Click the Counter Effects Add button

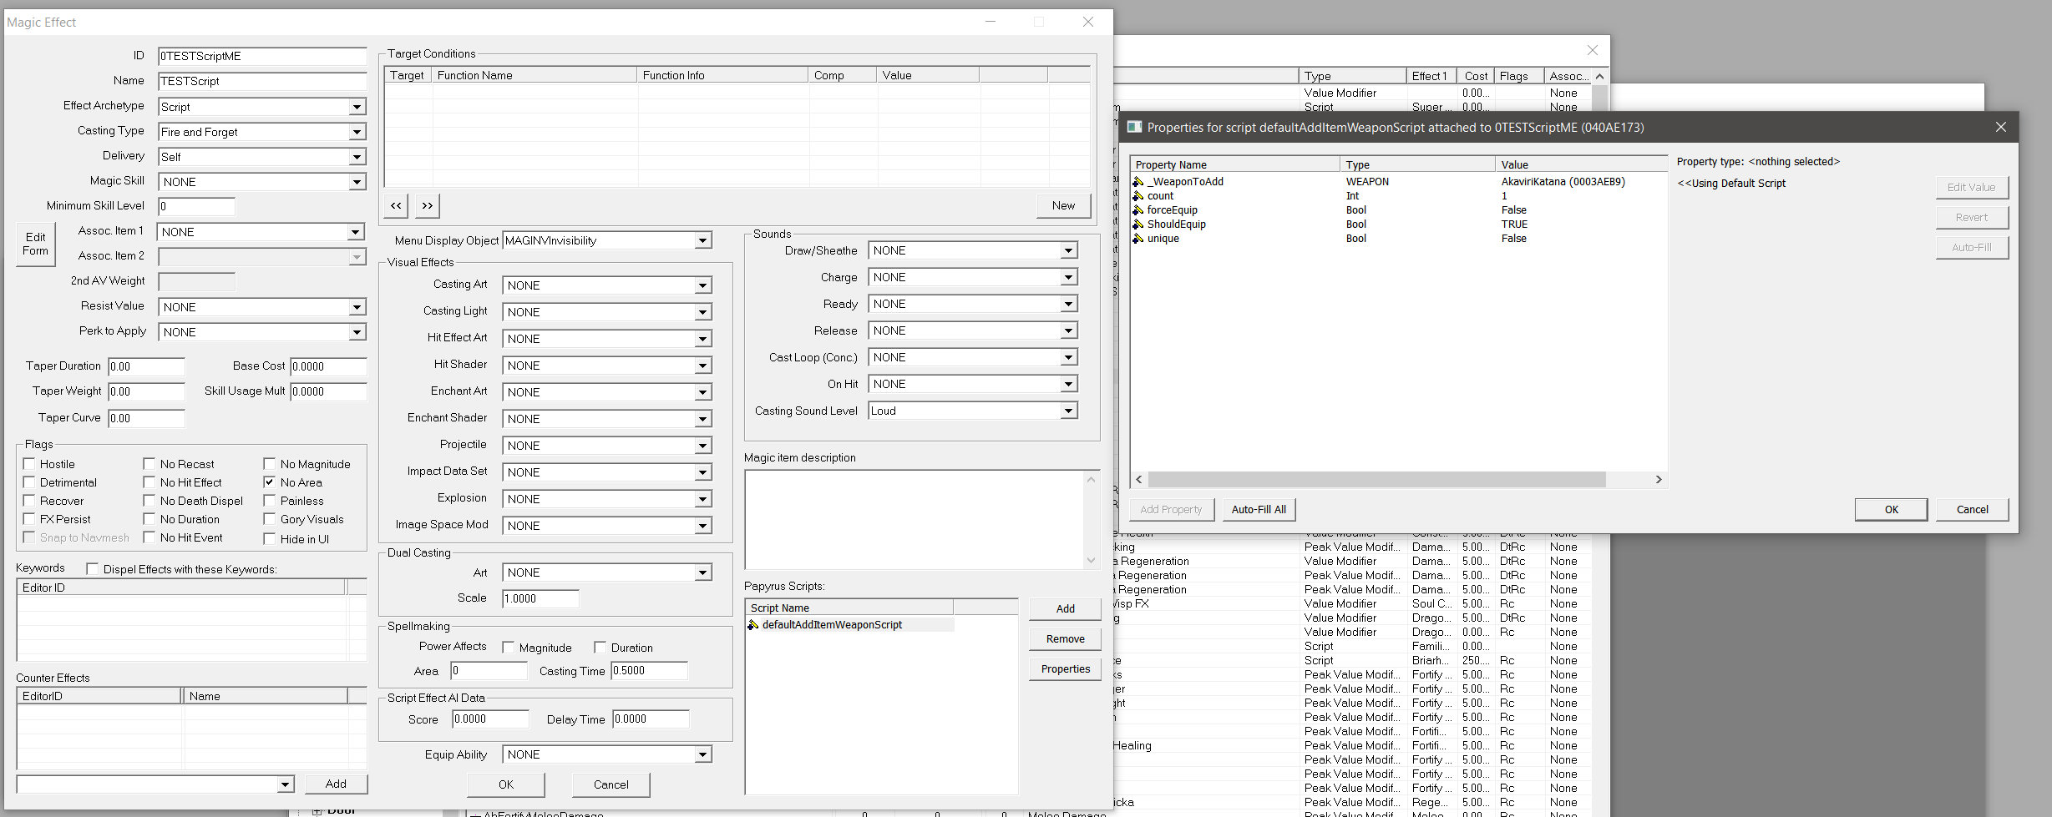point(336,784)
